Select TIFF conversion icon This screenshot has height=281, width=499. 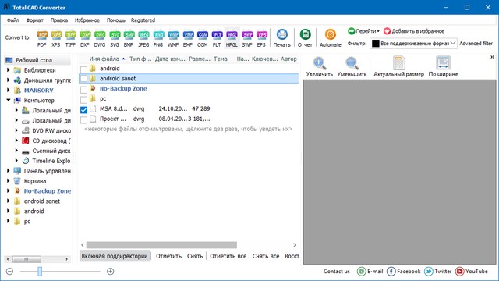[70, 38]
